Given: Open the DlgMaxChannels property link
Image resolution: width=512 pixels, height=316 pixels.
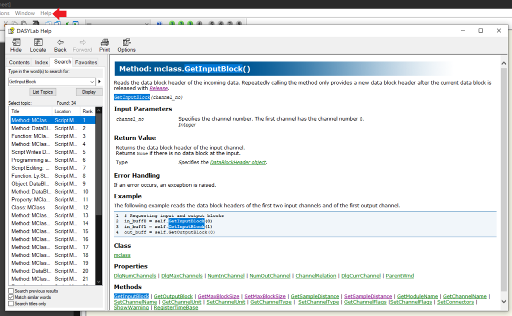Looking at the screenshot, I should coord(182,276).
